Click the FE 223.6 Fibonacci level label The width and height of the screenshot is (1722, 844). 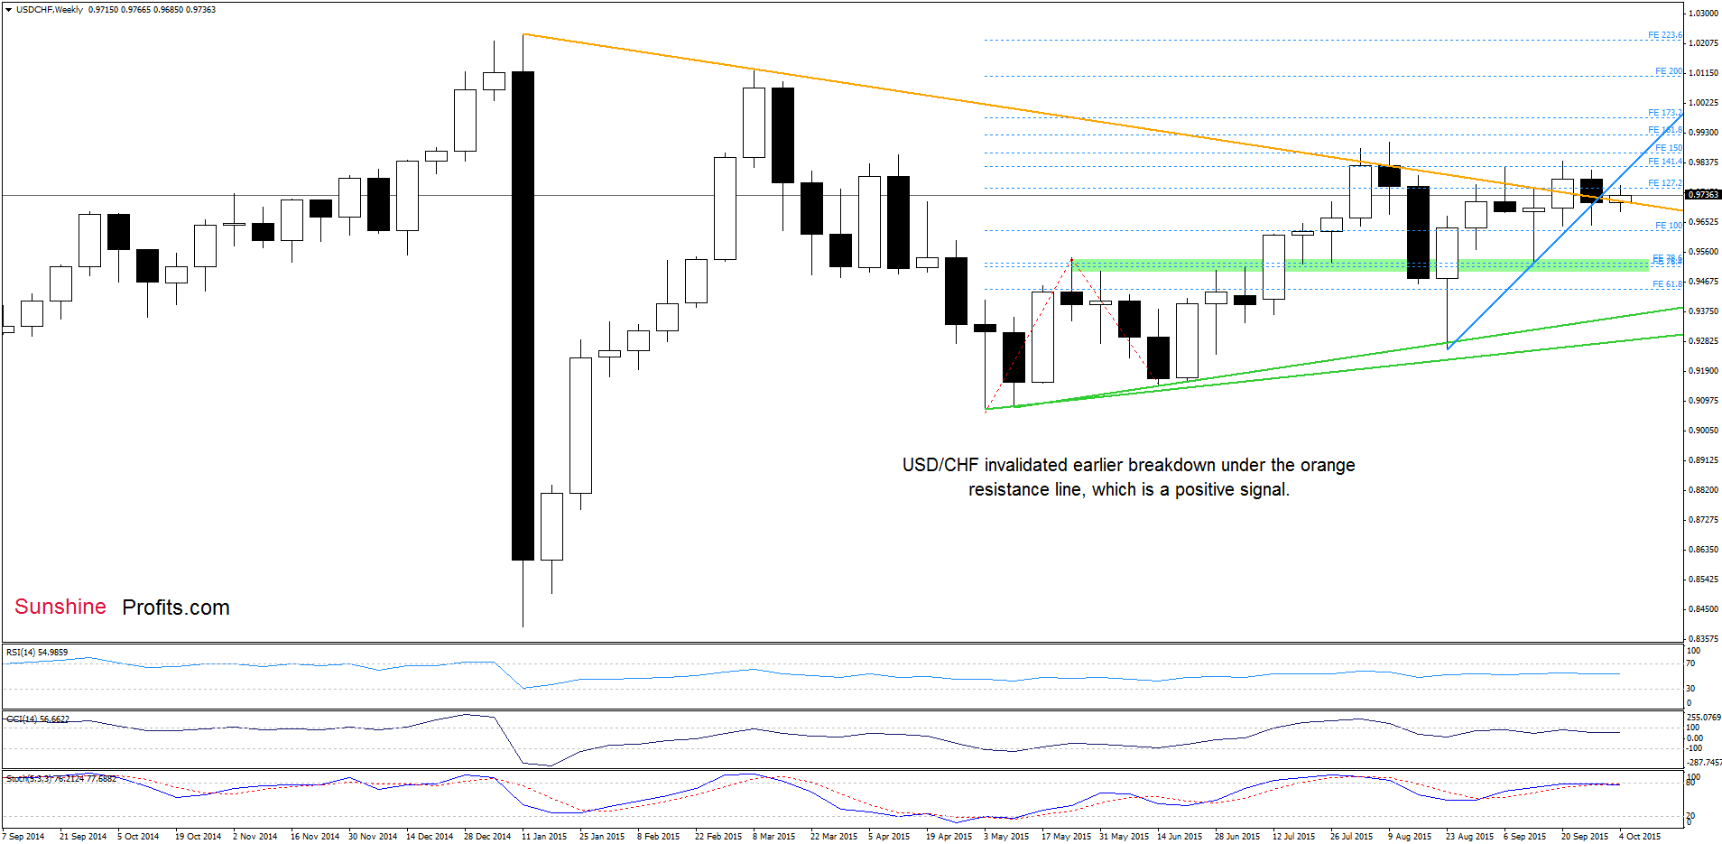click(x=1665, y=35)
